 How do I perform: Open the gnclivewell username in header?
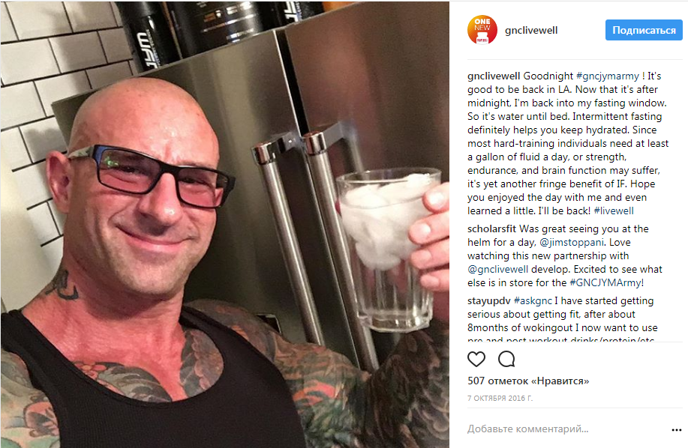pos(531,30)
